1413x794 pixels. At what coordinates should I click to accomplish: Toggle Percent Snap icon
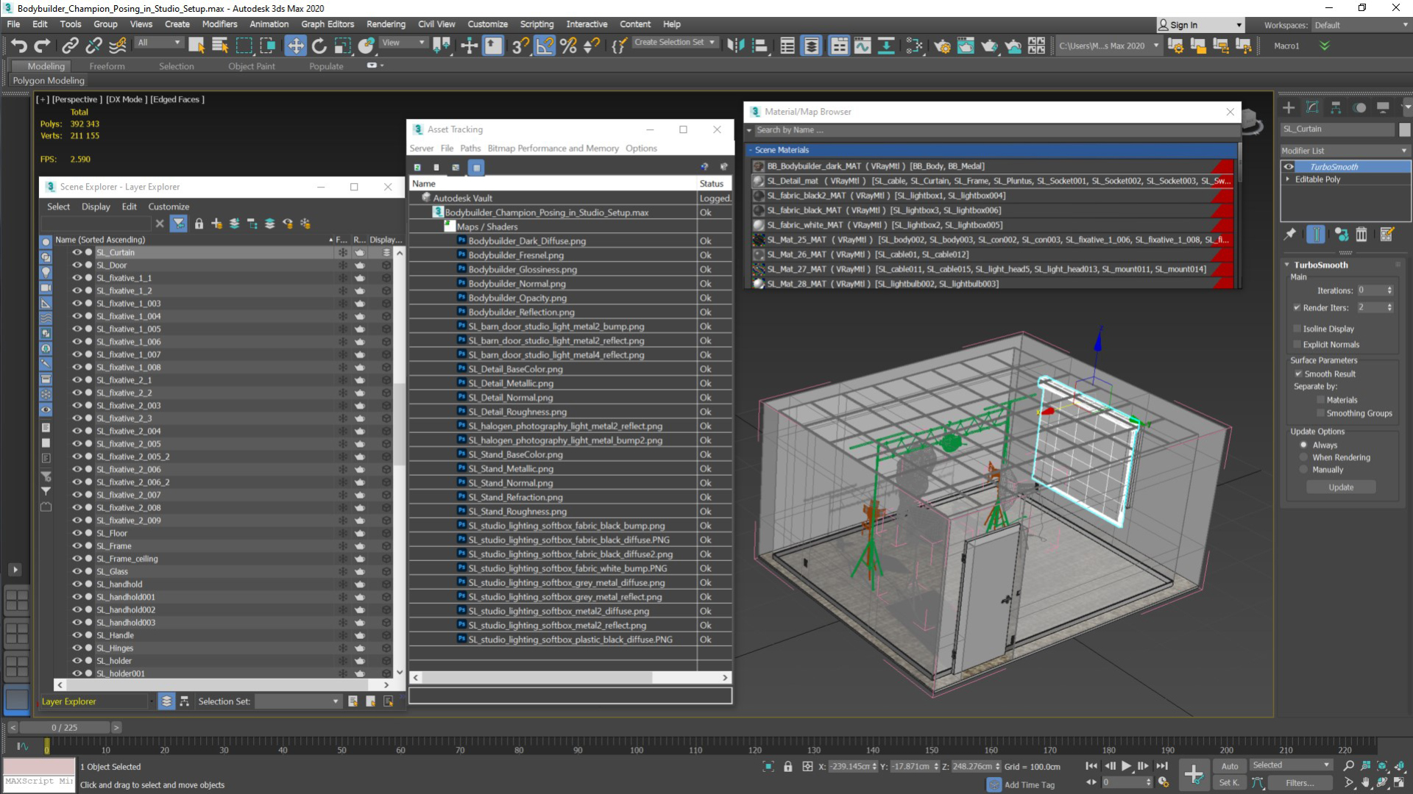567,46
